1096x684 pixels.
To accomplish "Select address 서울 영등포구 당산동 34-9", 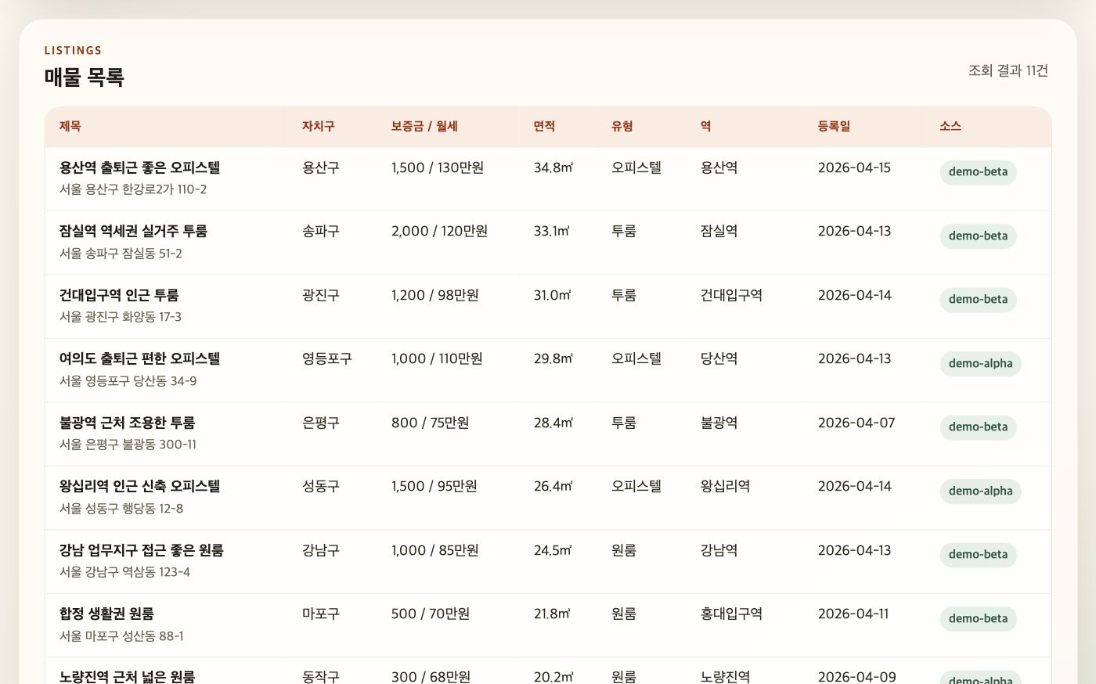I will click(128, 381).
